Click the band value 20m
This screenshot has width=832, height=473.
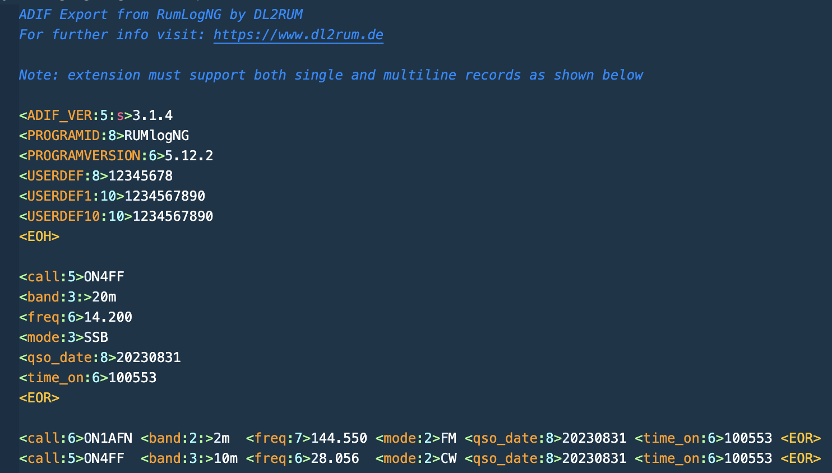pos(104,297)
